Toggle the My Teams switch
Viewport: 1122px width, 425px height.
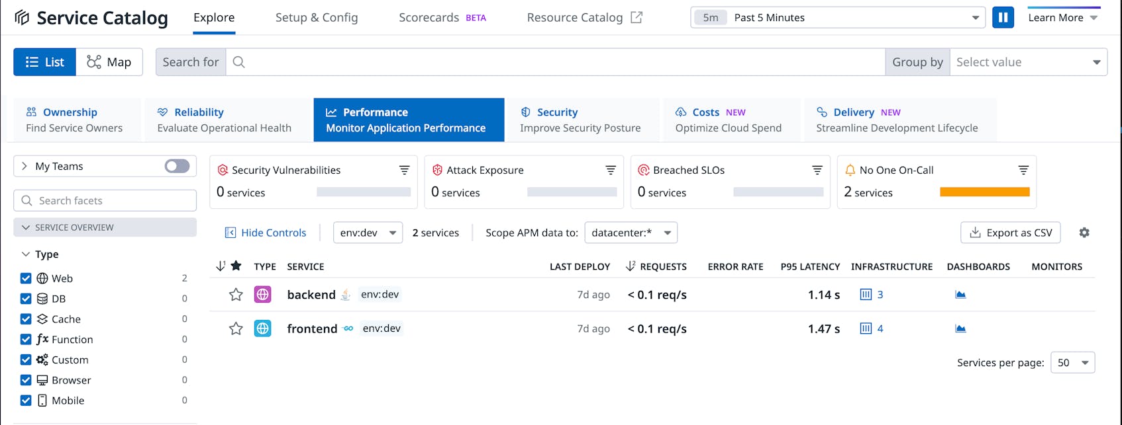177,167
